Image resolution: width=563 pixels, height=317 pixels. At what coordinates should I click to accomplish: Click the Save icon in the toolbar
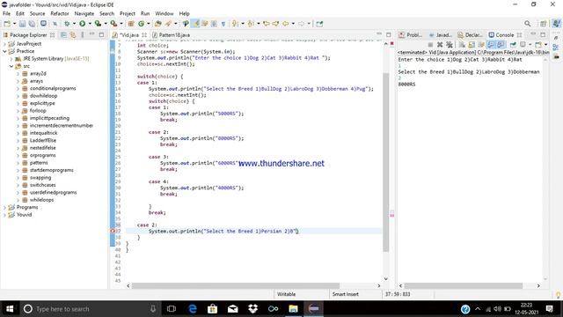pyautogui.click(x=22, y=24)
